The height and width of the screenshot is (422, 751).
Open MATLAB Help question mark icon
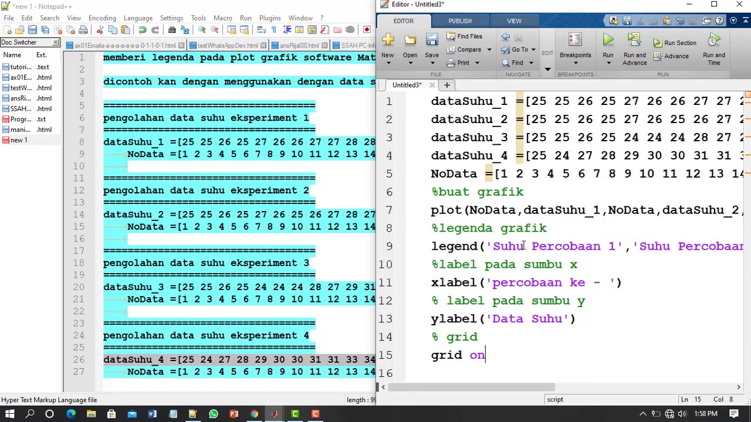tap(719, 21)
